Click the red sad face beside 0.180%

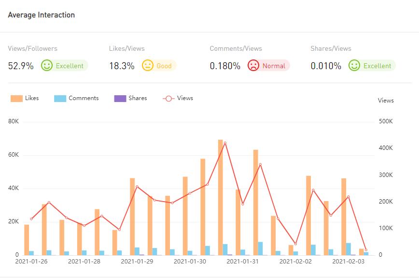point(253,66)
